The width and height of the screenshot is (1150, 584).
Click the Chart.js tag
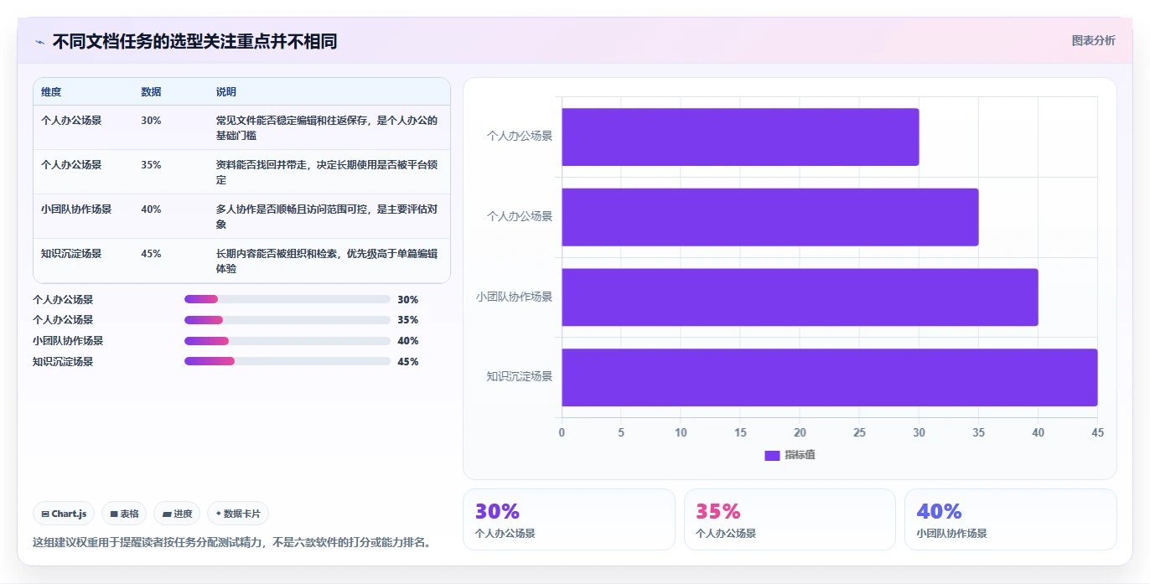click(x=64, y=514)
